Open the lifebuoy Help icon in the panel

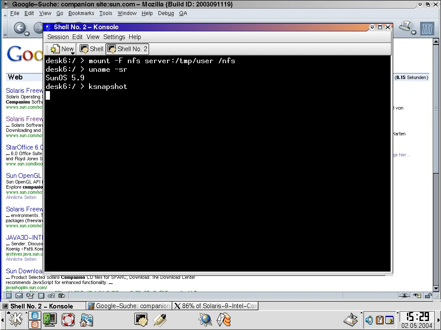(x=68, y=320)
